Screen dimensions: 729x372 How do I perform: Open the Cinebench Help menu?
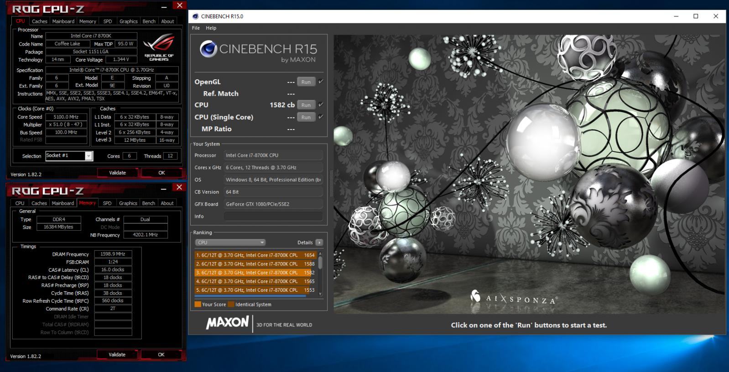pos(211,28)
